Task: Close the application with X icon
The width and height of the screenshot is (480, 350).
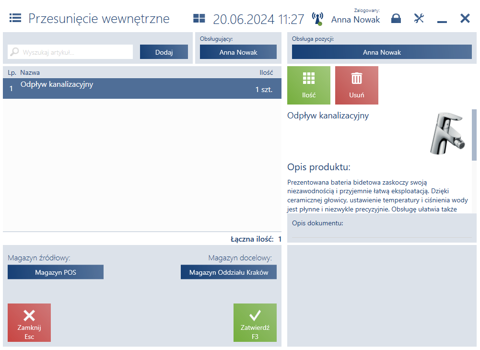Action: pos(465,18)
